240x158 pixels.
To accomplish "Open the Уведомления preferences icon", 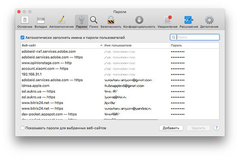I will [x=167, y=20].
